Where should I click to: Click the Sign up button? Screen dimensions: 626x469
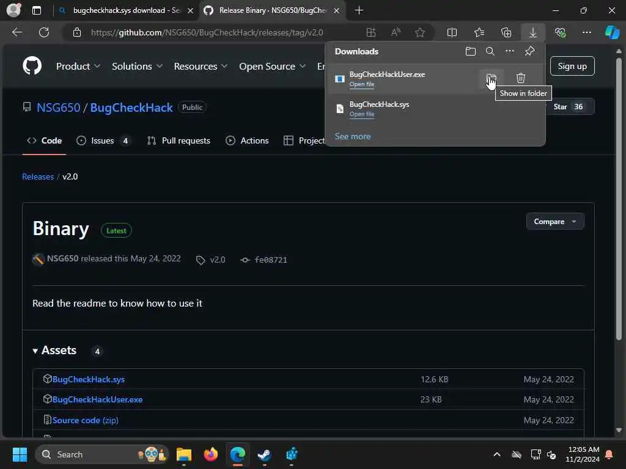(x=572, y=66)
